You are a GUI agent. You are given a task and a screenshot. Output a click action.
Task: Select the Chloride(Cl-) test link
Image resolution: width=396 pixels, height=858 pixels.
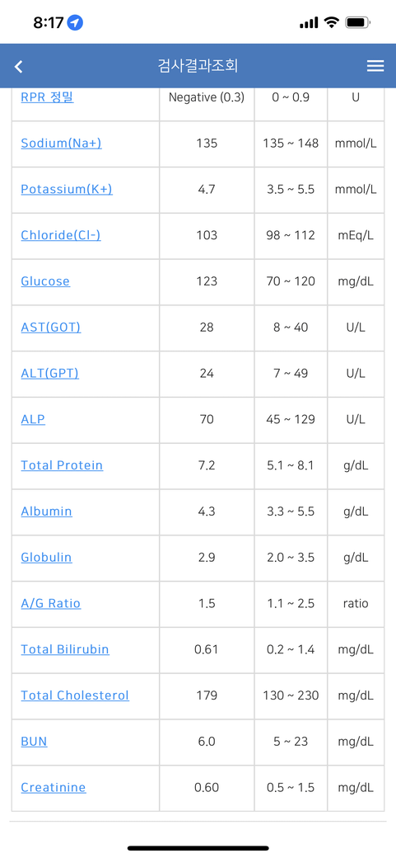coord(61,235)
